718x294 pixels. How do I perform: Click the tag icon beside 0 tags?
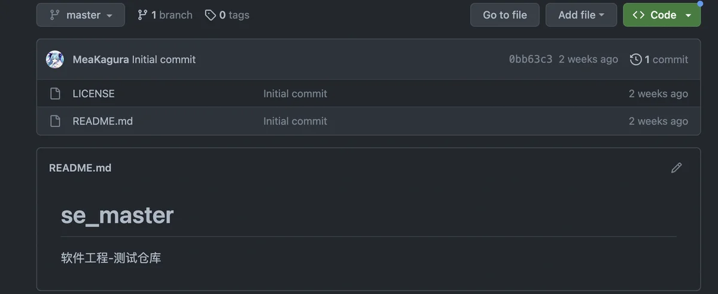(x=210, y=15)
